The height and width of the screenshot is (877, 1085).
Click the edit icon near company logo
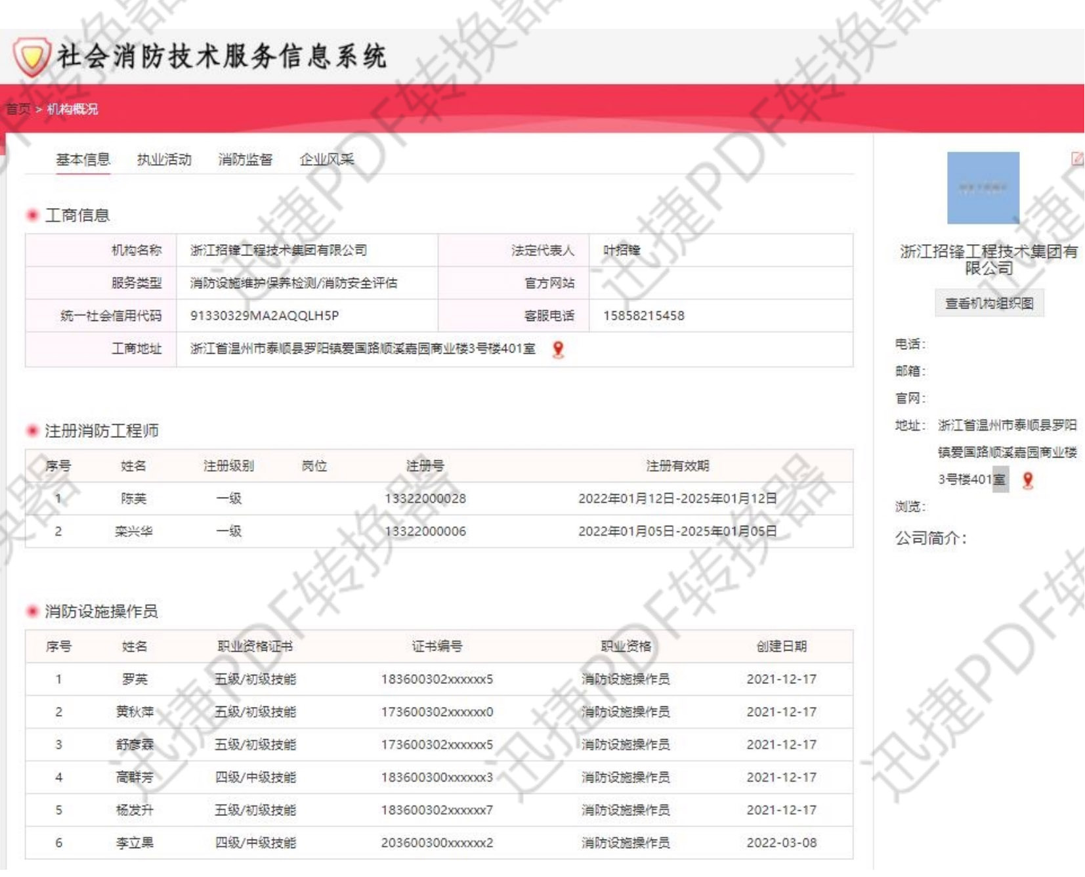(x=1077, y=158)
